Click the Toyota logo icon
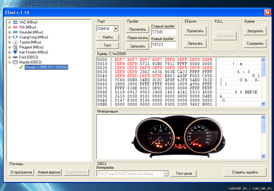This screenshot has height=191, width=274. pos(15,42)
